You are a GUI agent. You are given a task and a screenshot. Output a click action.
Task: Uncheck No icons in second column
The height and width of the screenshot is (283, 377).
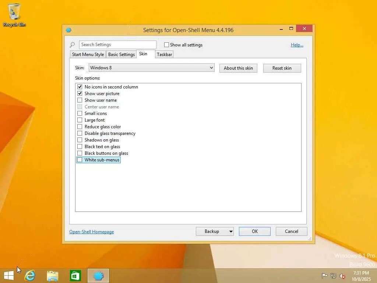pos(80,87)
